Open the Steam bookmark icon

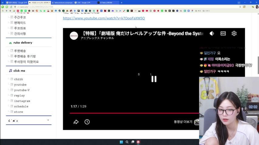tap(59, 11)
